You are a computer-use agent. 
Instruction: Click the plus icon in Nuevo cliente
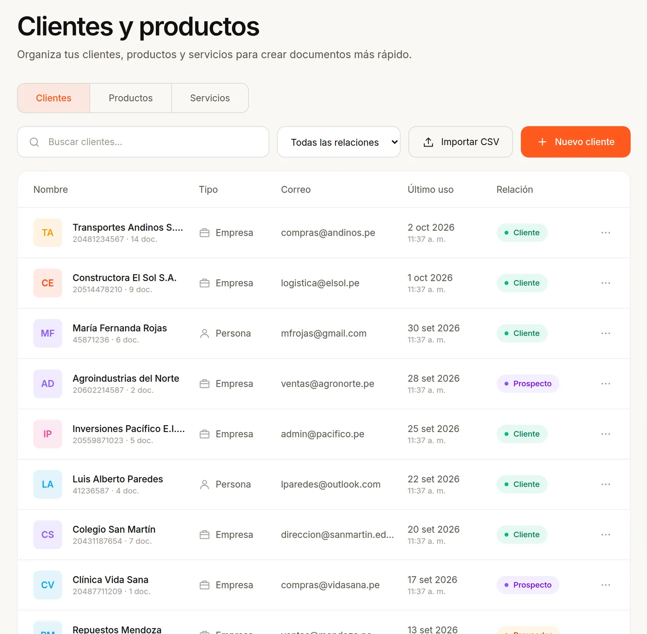543,142
